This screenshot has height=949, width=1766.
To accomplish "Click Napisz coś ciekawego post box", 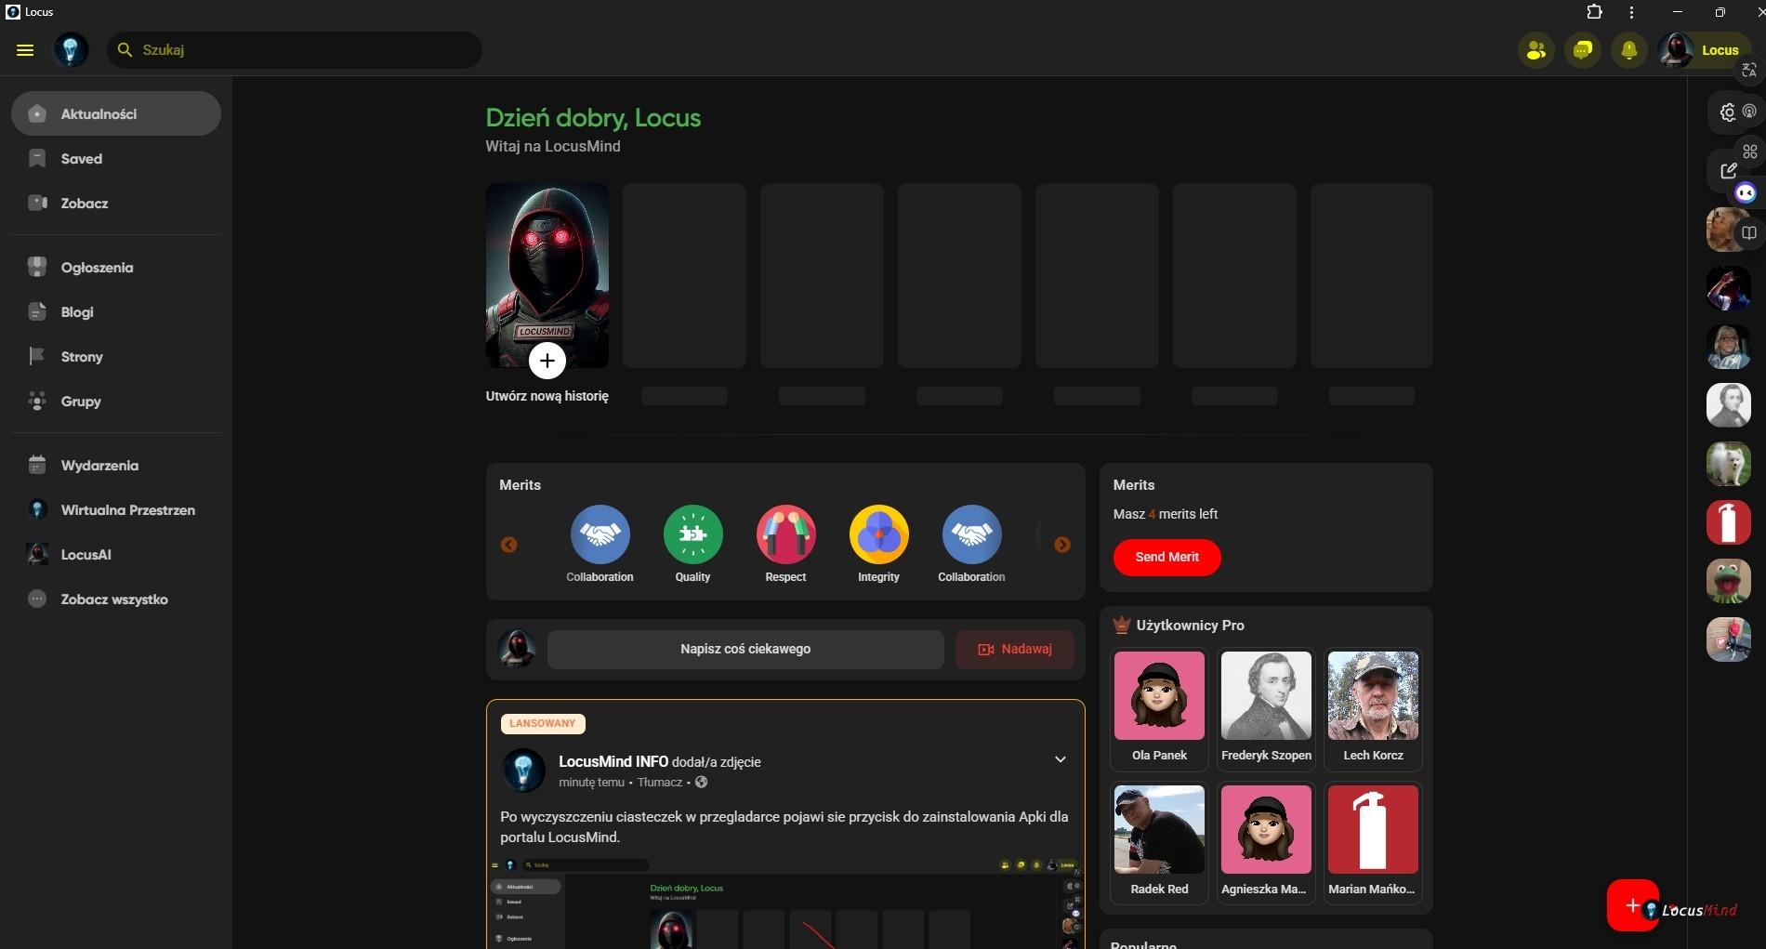I will [x=745, y=649].
